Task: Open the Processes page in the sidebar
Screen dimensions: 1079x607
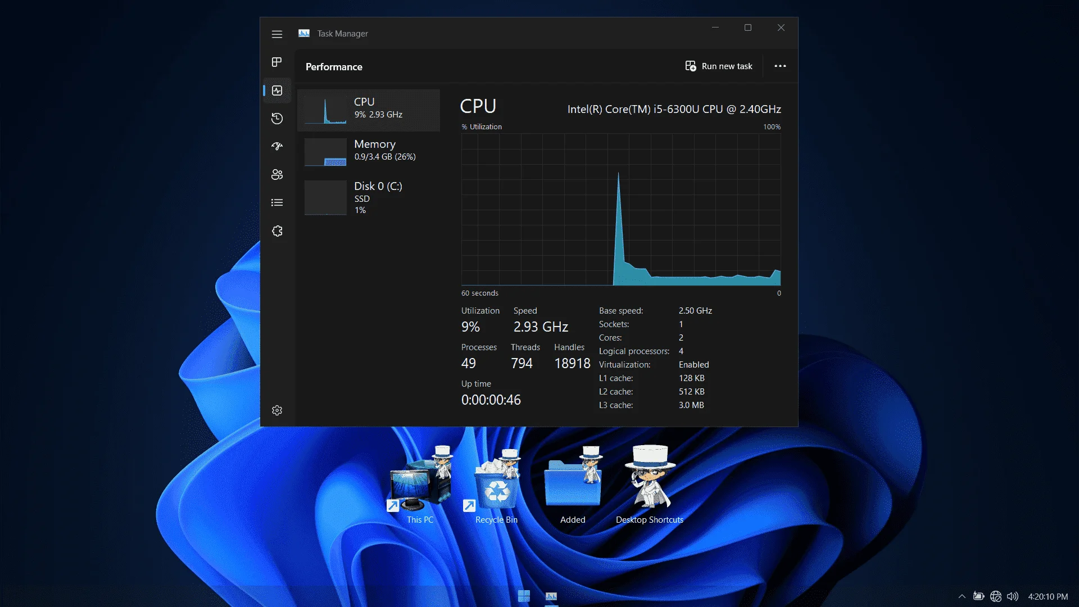Action: point(277,62)
